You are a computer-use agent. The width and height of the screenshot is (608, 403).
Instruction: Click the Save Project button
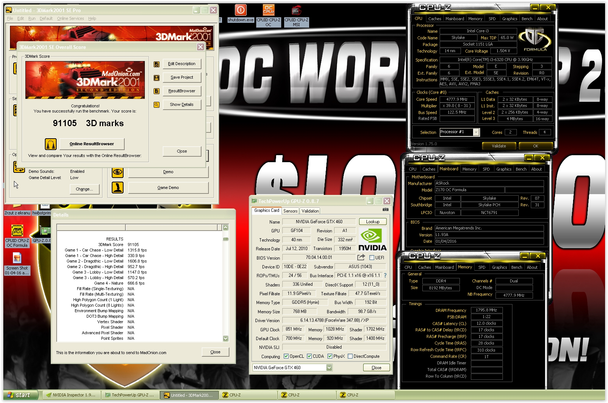pos(182,78)
